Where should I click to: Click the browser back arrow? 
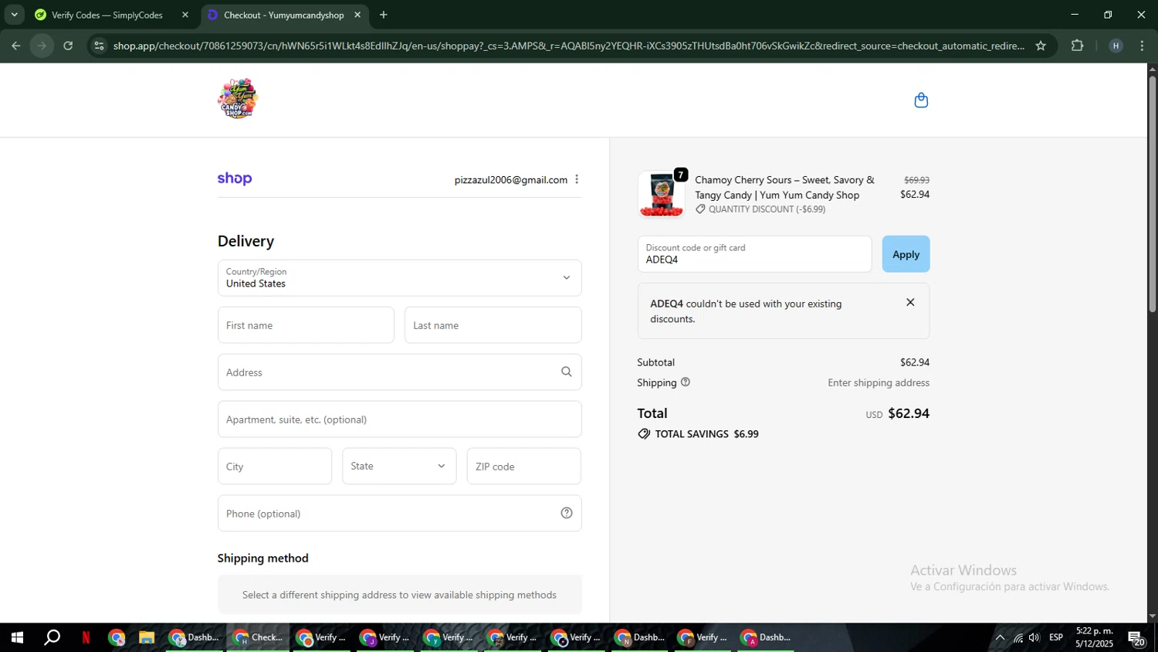point(15,46)
